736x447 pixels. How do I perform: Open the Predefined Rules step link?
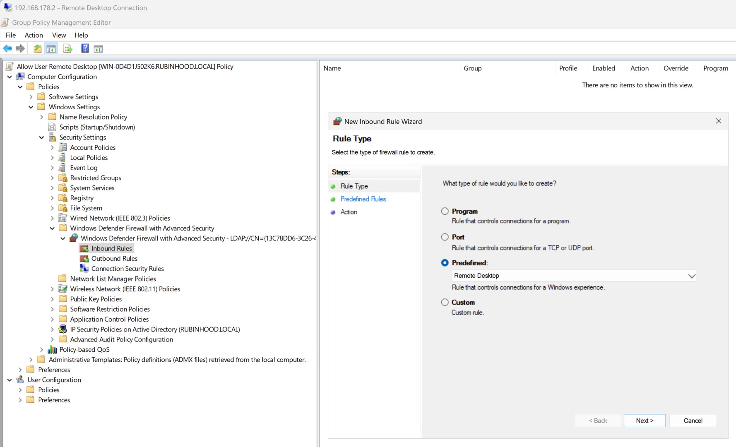363,199
